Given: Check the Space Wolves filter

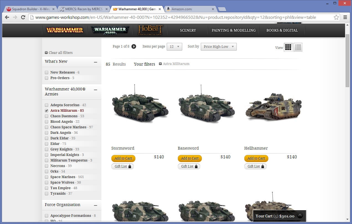Looking at the screenshot, I should pos(47,183).
